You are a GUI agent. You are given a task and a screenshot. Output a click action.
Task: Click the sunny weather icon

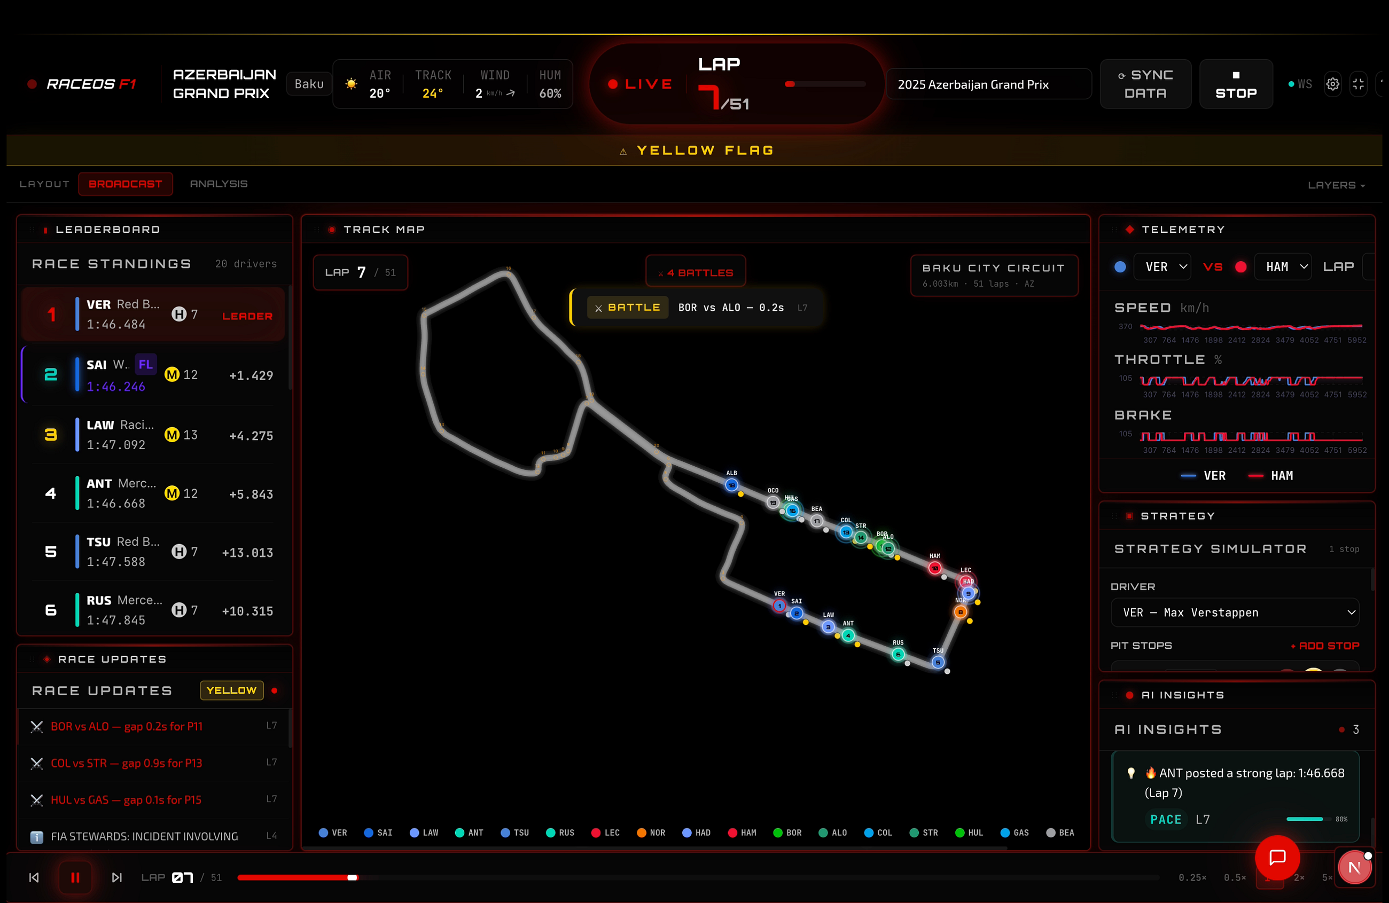point(351,84)
